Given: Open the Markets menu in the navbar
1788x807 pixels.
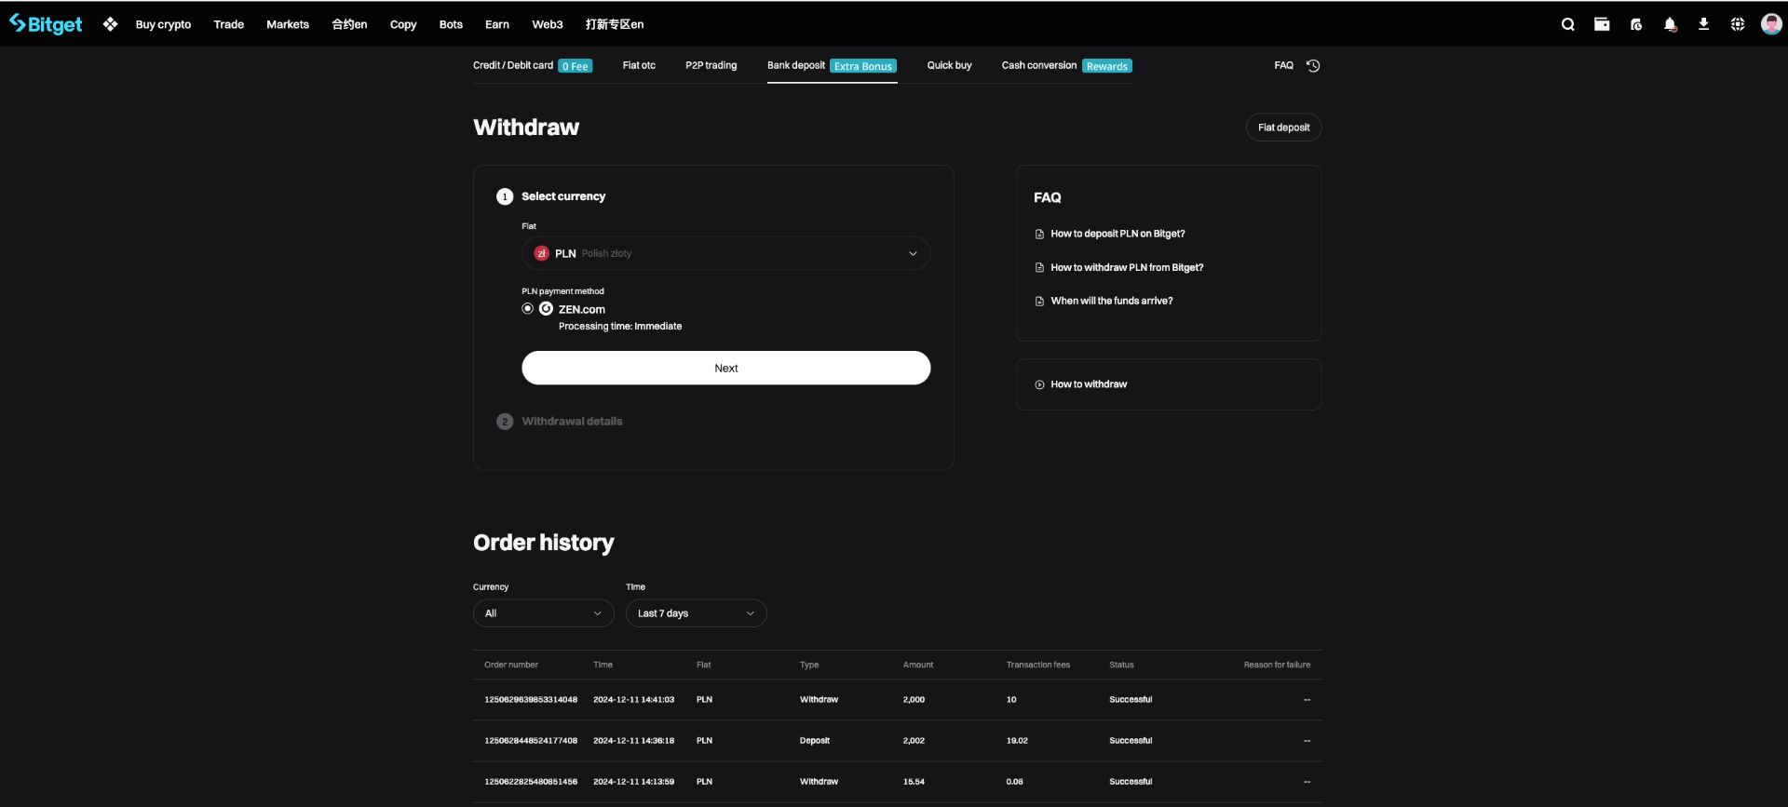Looking at the screenshot, I should (288, 24).
